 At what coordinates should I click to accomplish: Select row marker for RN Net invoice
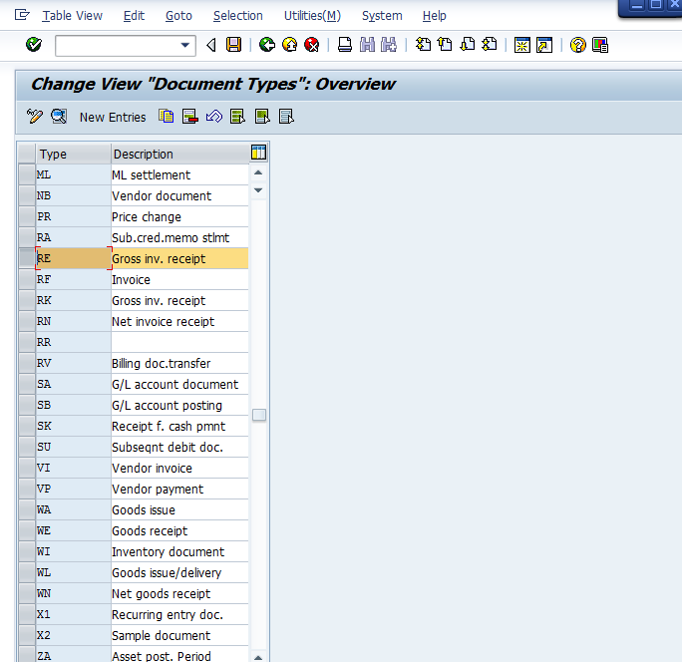(x=27, y=321)
